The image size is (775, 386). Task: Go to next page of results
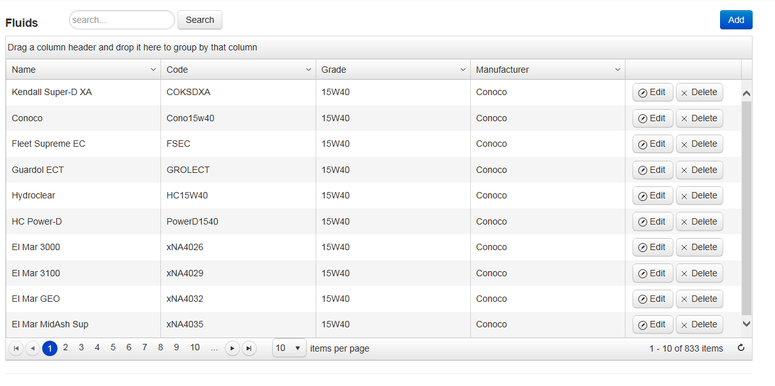click(233, 348)
